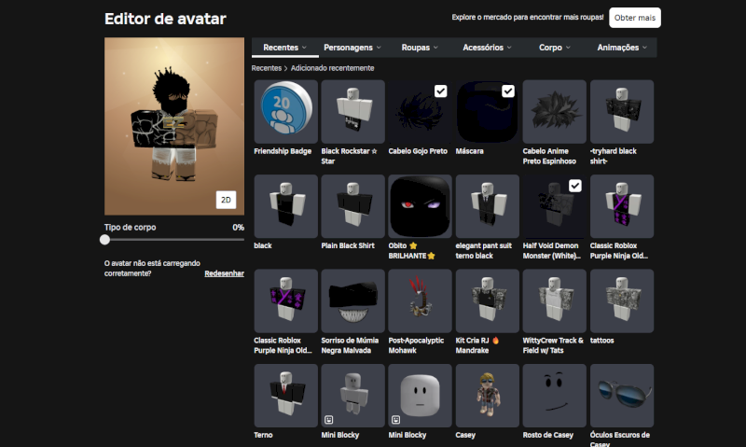Uncheck the Máscara item

pos(508,91)
